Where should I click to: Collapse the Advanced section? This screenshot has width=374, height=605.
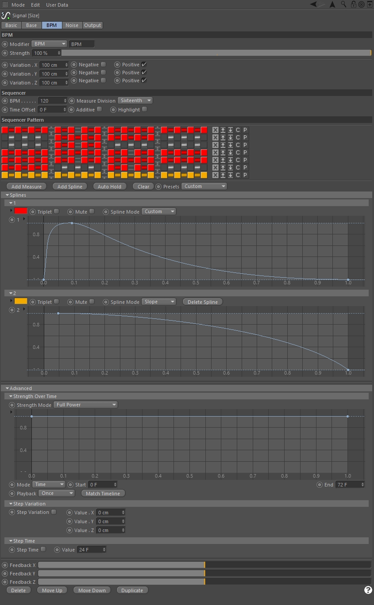point(8,388)
